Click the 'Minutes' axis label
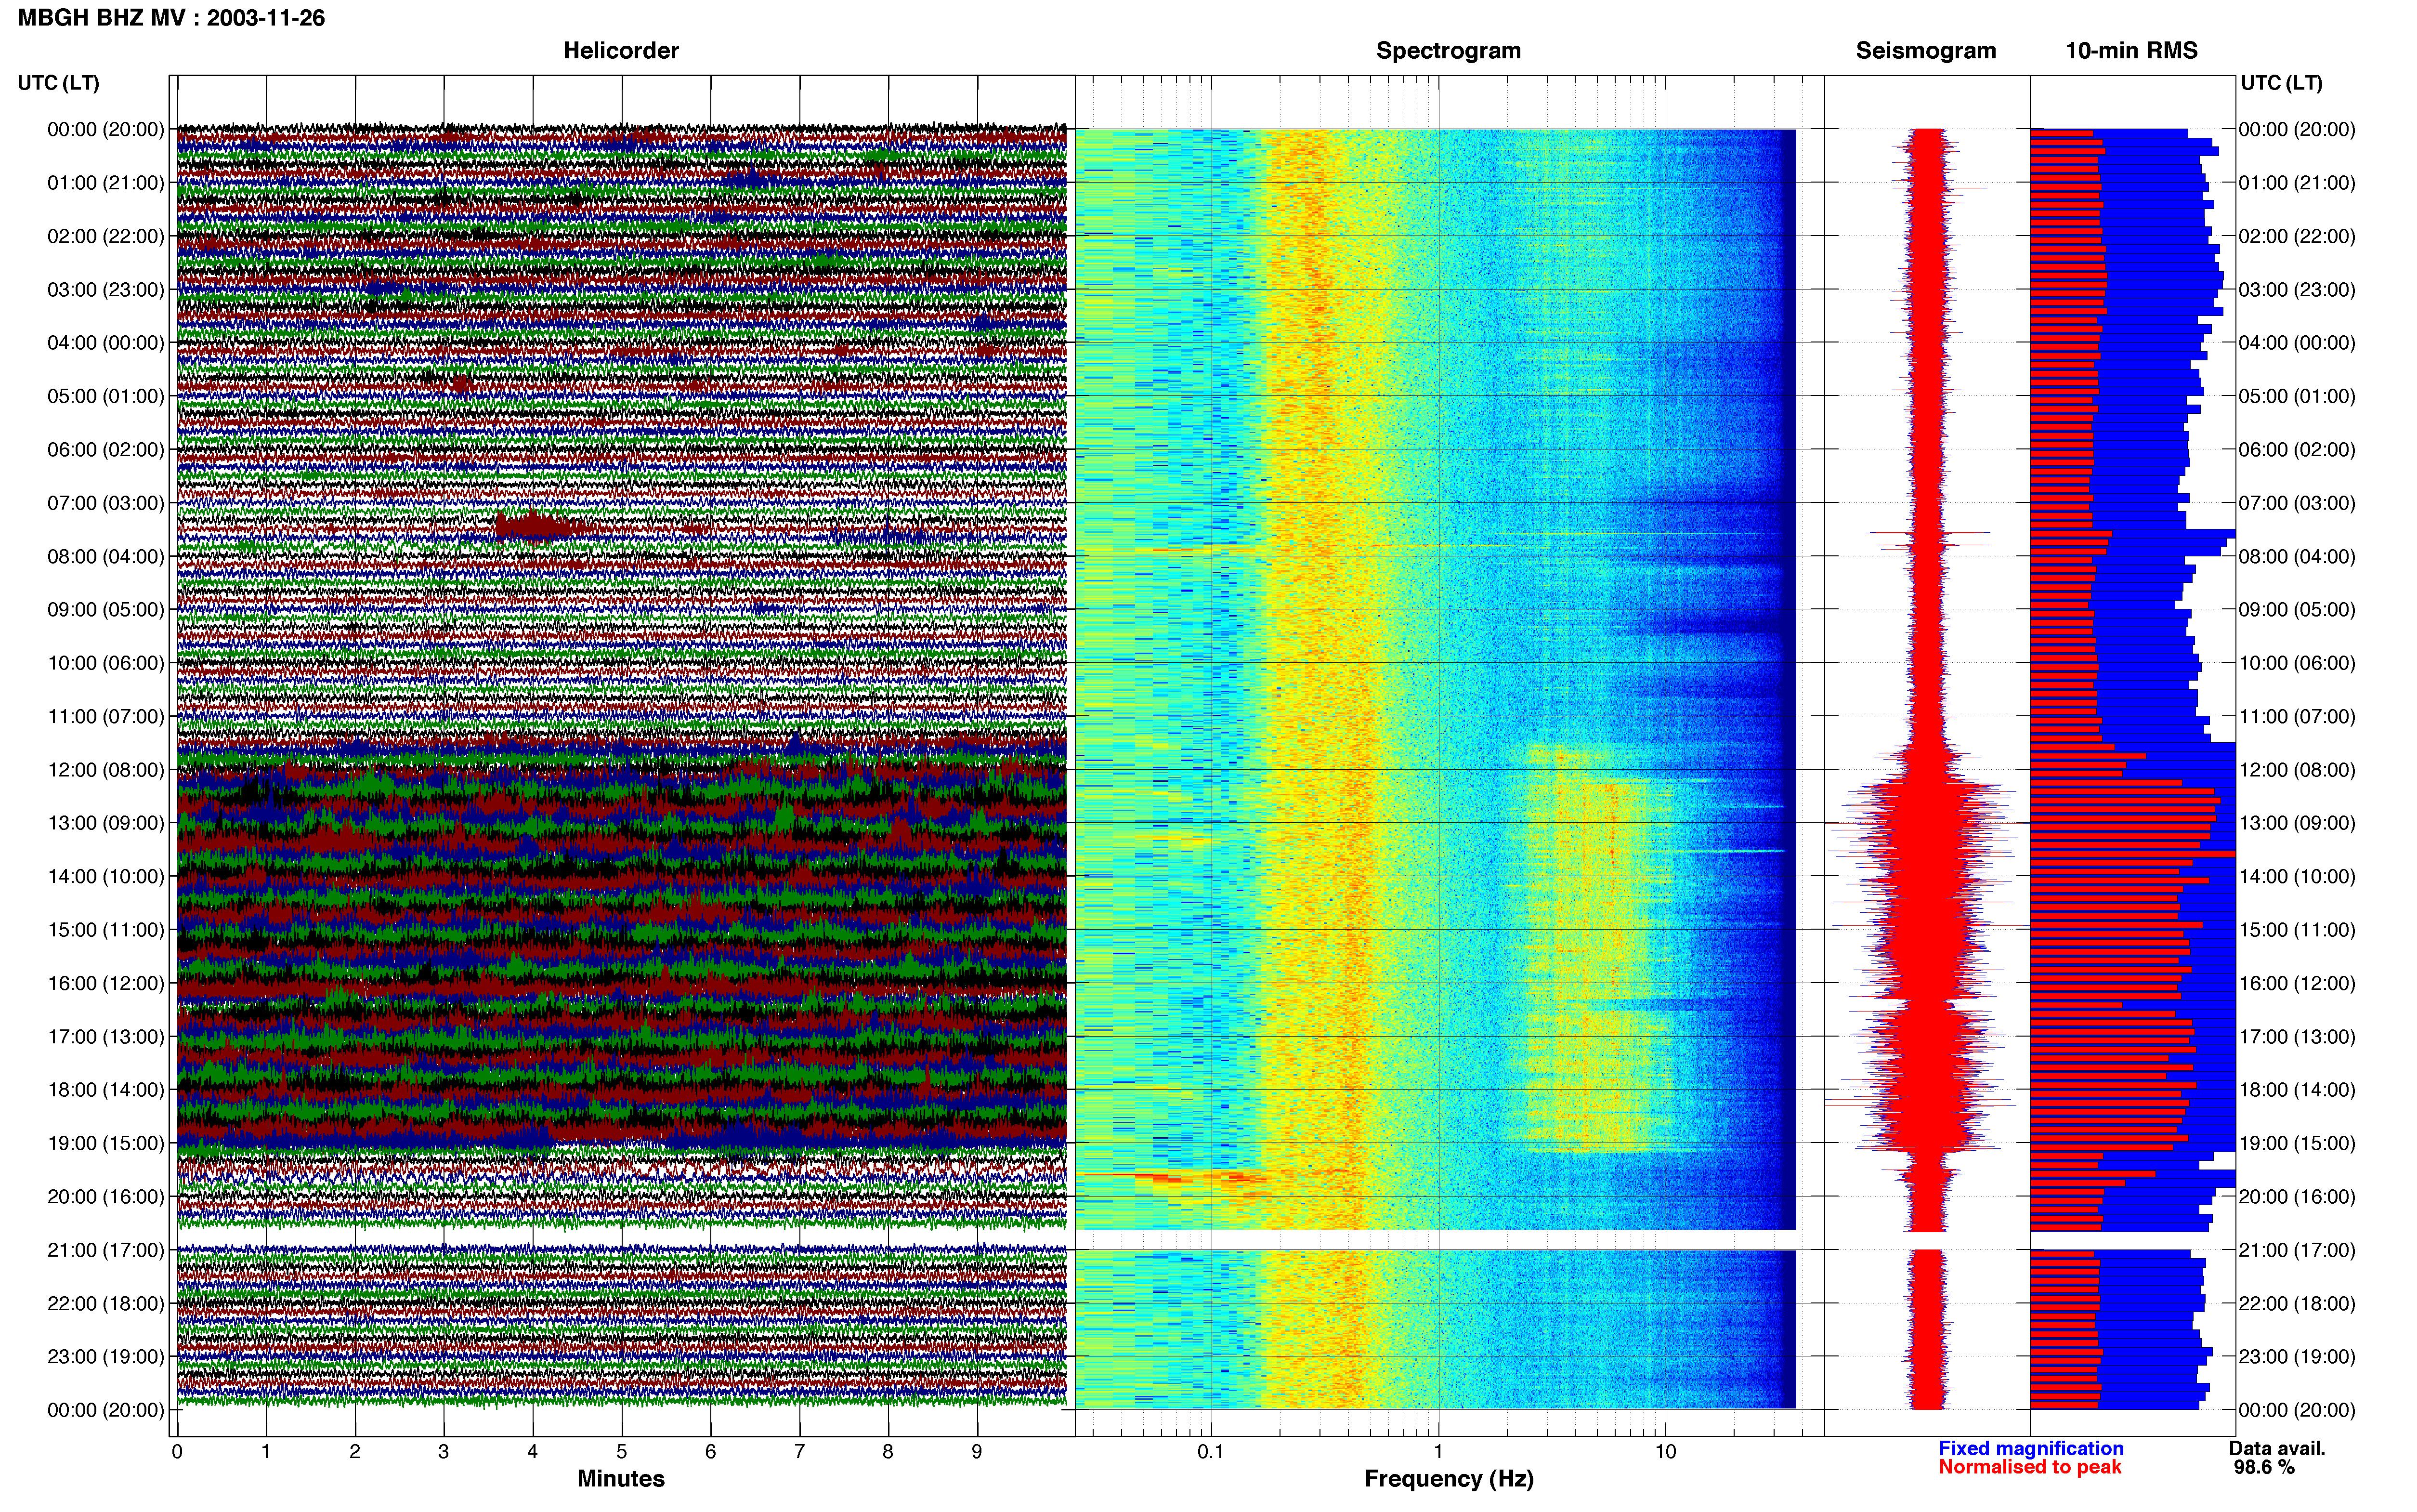 click(621, 1478)
